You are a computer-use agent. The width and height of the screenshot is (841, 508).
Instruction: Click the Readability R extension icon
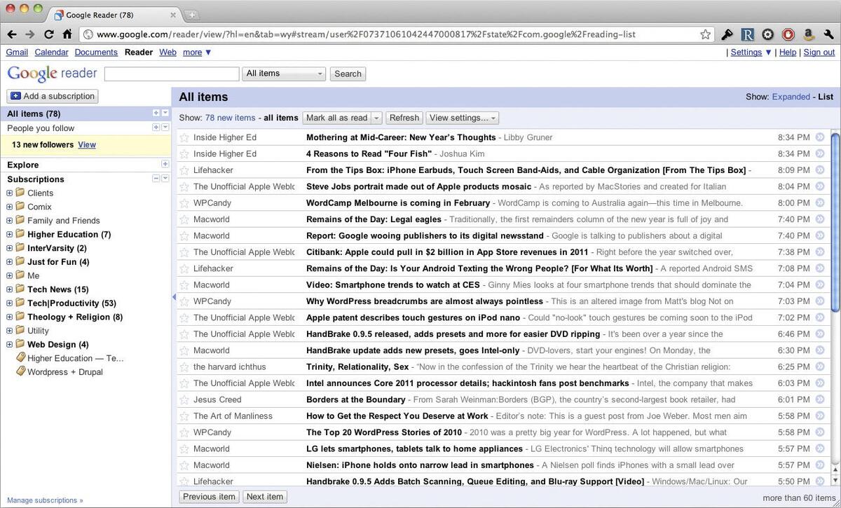point(748,34)
